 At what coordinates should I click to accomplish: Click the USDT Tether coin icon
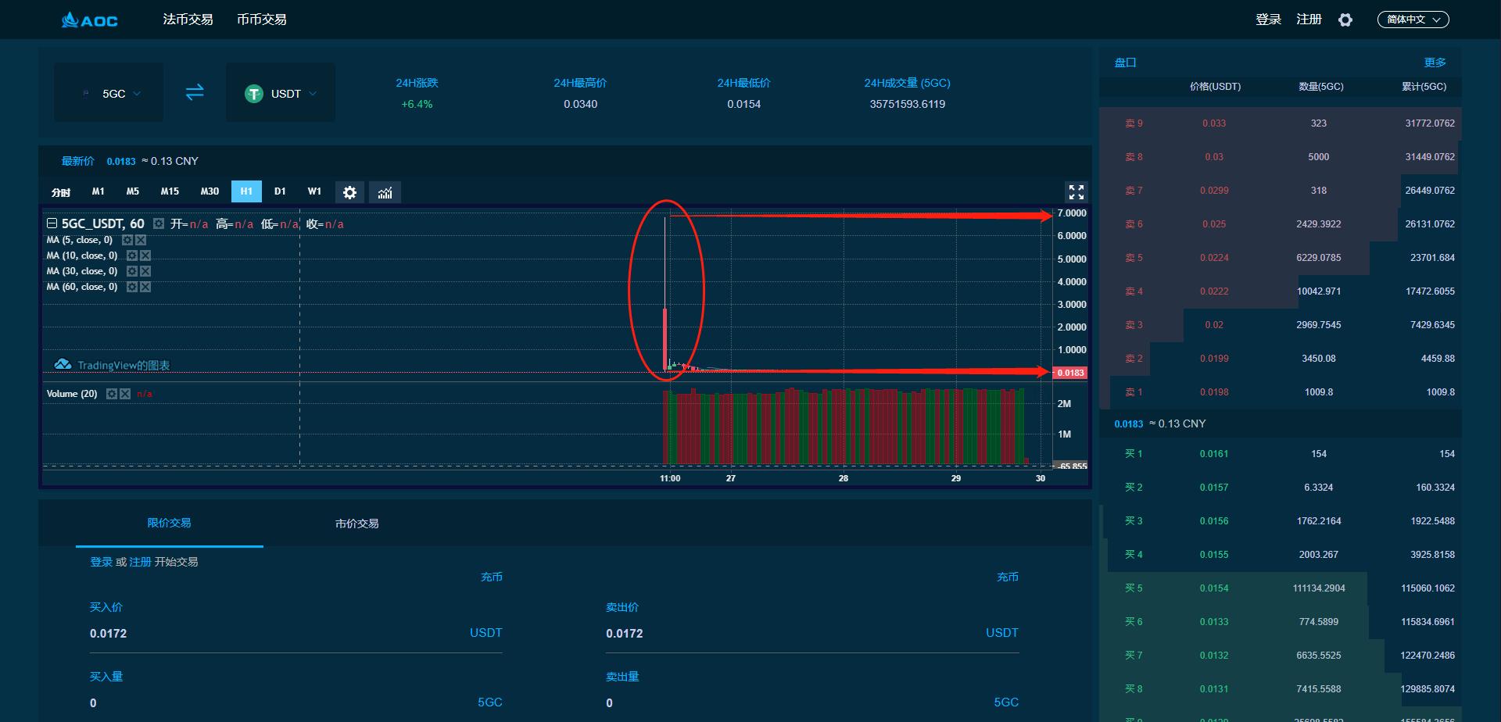[x=254, y=94]
